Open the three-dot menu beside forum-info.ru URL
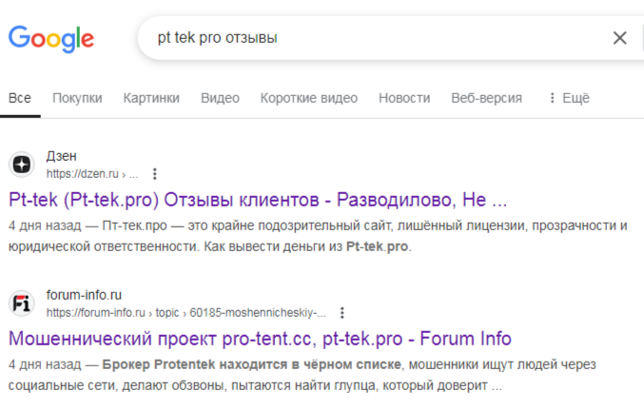 click(342, 313)
